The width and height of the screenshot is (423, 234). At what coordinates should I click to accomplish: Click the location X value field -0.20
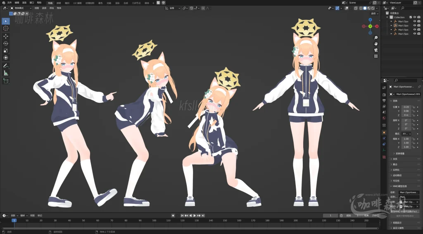tap(406, 107)
